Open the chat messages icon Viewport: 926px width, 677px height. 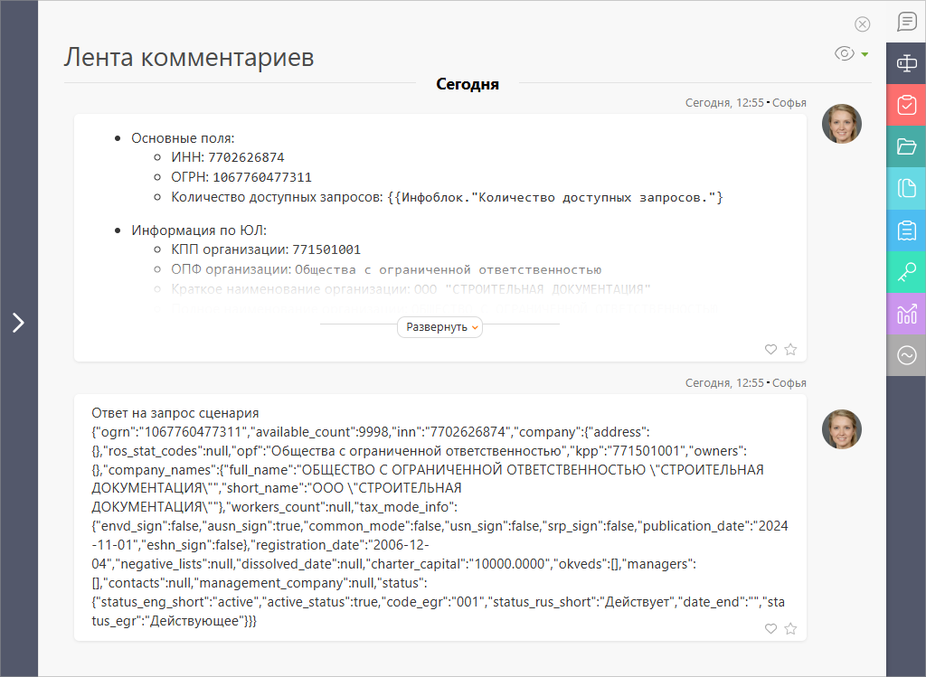coord(906,22)
